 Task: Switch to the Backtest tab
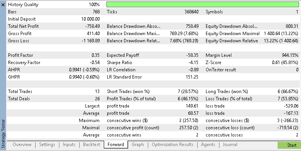(x=92, y=145)
